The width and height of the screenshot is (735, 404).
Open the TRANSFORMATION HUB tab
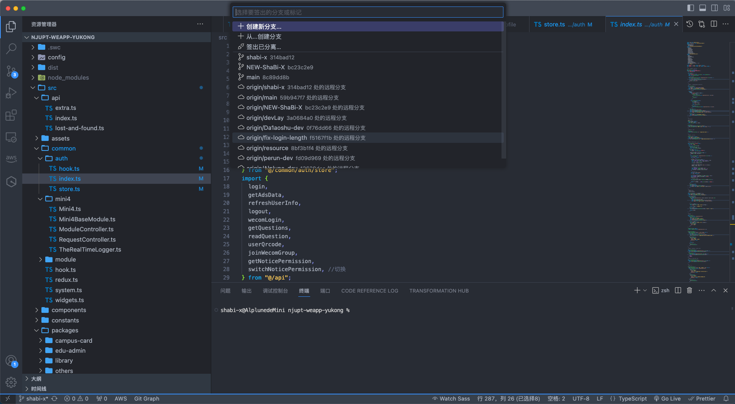439,291
